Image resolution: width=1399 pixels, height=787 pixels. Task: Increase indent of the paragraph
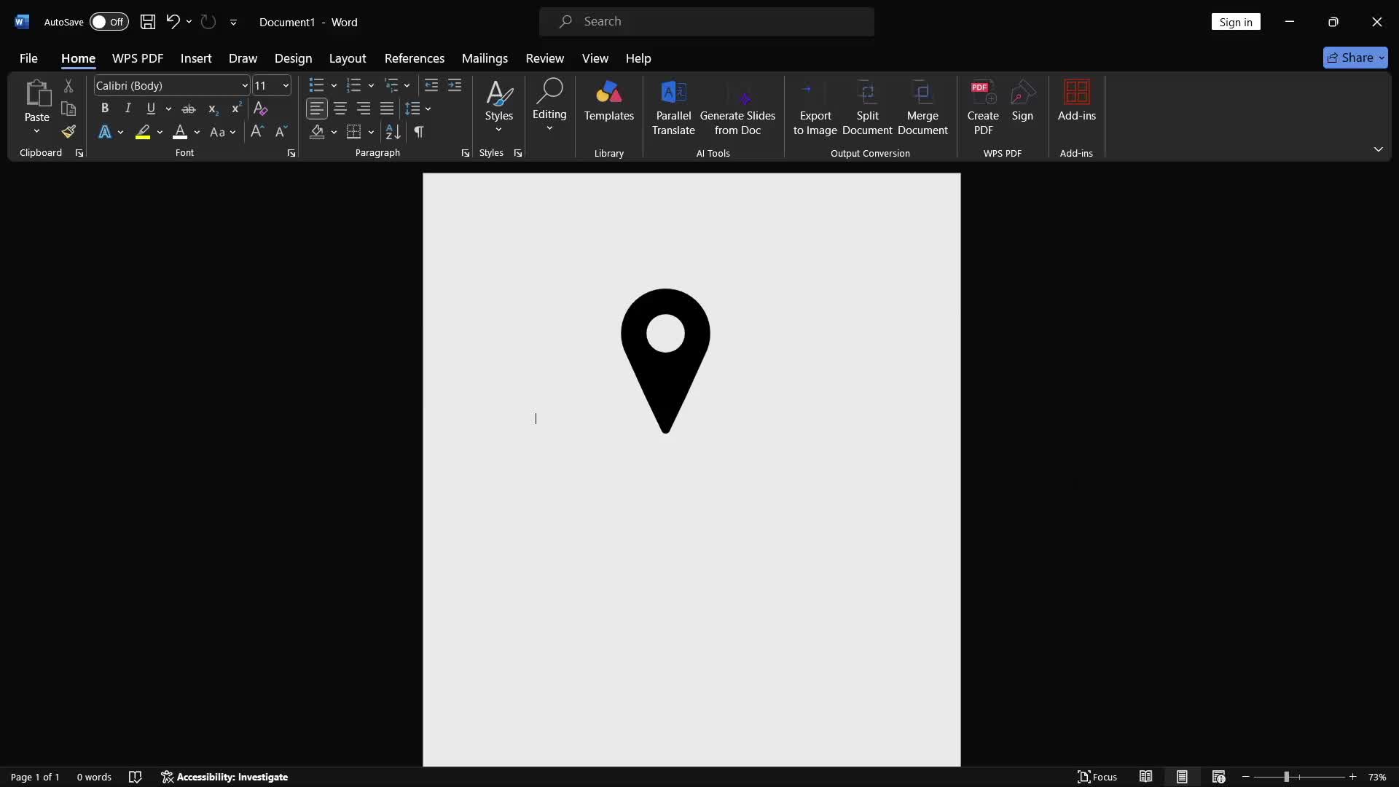point(455,86)
